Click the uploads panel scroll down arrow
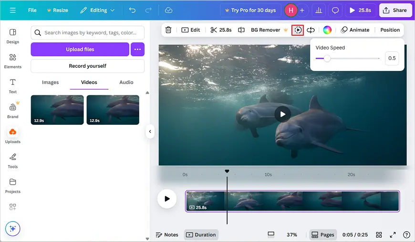 (x=147, y=239)
